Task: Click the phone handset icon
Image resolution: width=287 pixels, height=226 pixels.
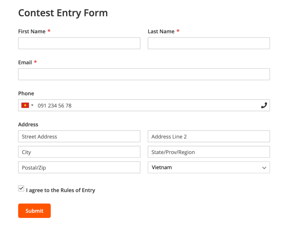Action: click(264, 105)
